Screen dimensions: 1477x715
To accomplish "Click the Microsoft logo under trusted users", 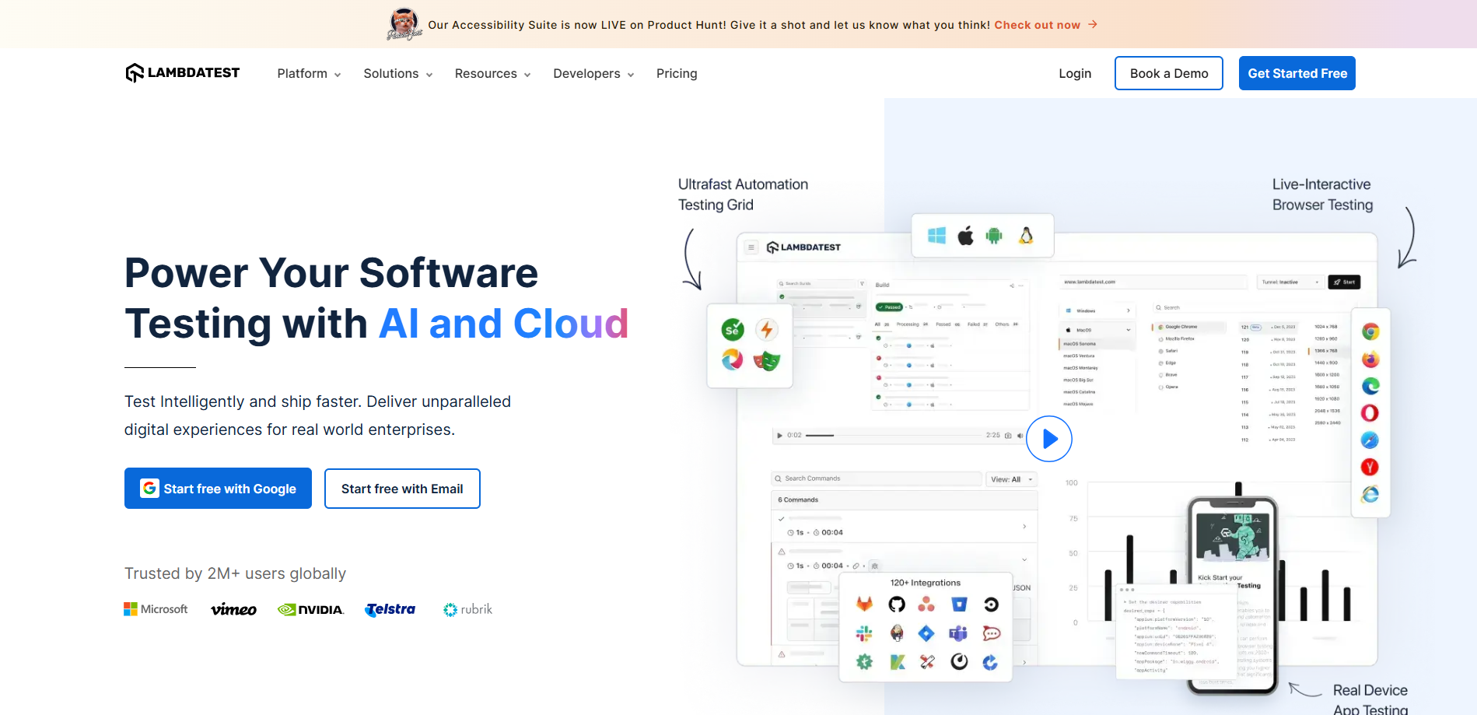I will point(156,609).
